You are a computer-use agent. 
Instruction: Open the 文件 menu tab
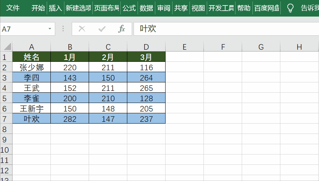[x=13, y=8]
